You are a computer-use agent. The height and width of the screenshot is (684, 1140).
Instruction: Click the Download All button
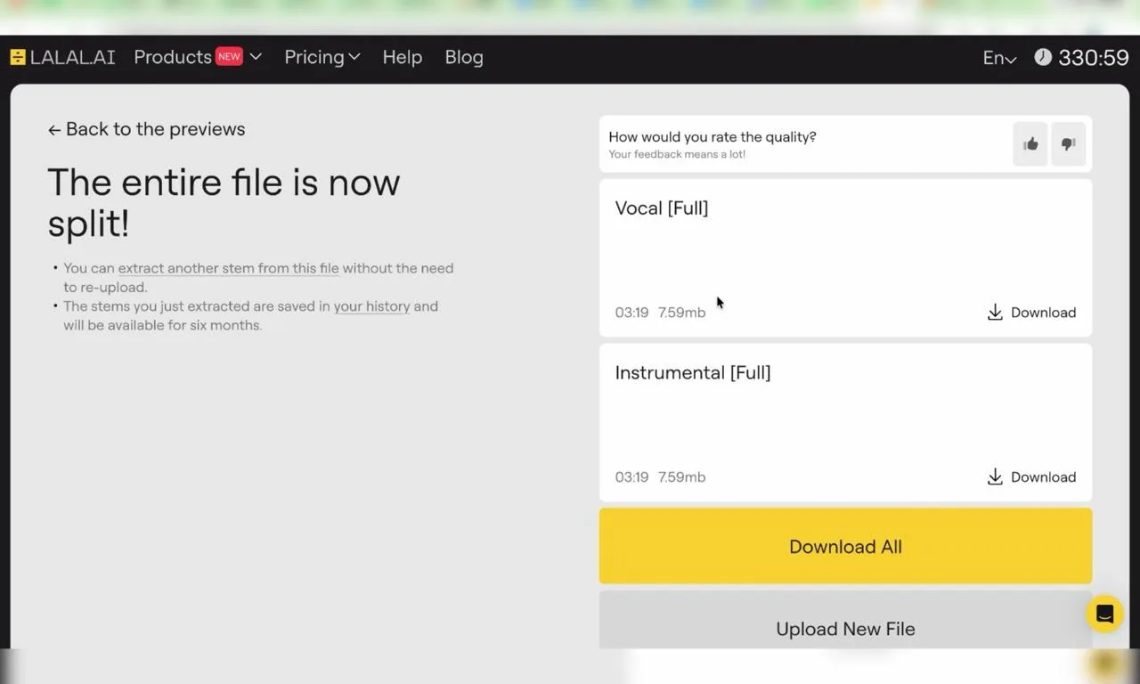click(845, 546)
